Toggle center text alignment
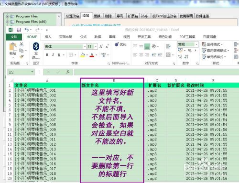Viewport: 239px width, 183px height. (141, 55)
